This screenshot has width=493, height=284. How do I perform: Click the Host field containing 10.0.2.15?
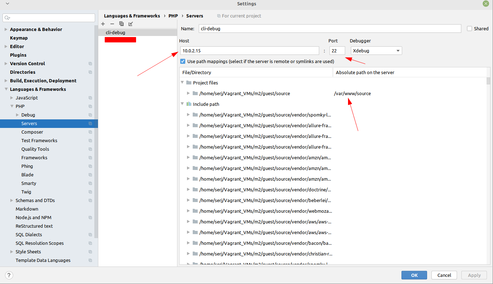point(250,51)
